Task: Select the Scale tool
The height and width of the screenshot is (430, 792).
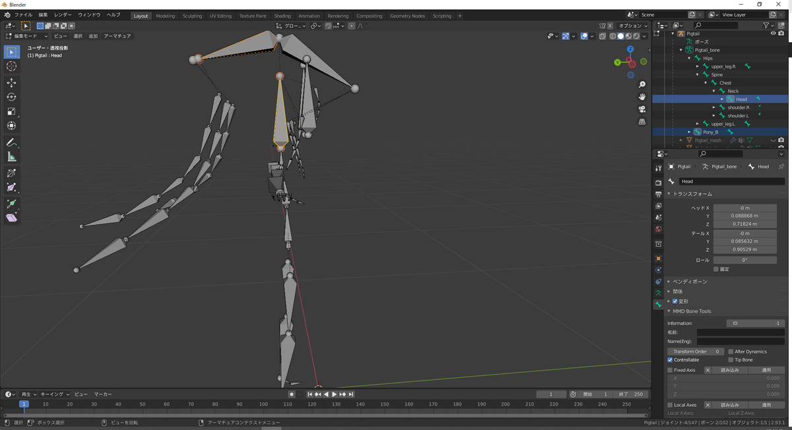Action: pos(11,111)
